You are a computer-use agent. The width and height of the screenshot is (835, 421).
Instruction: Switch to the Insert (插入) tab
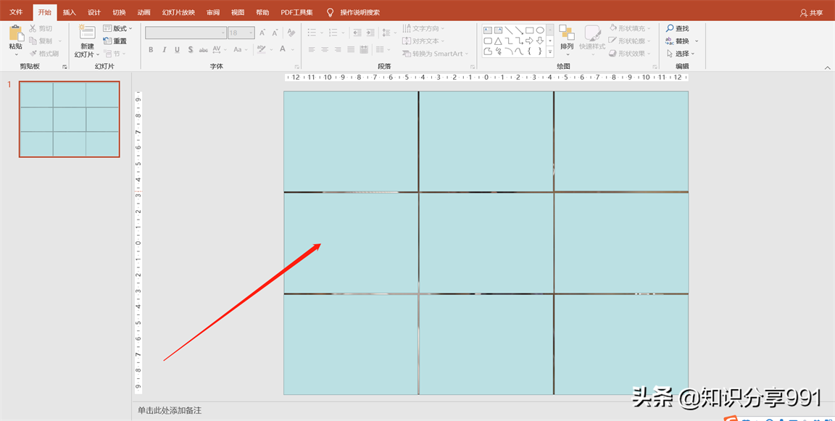coord(69,12)
